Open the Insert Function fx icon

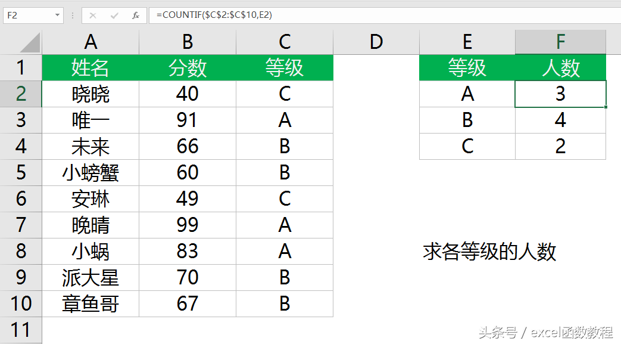click(x=136, y=16)
